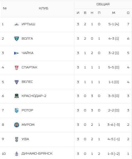This screenshot has height=159, width=132.
Task: Click the ОБЩАЯ header tab
Action: 103,4
